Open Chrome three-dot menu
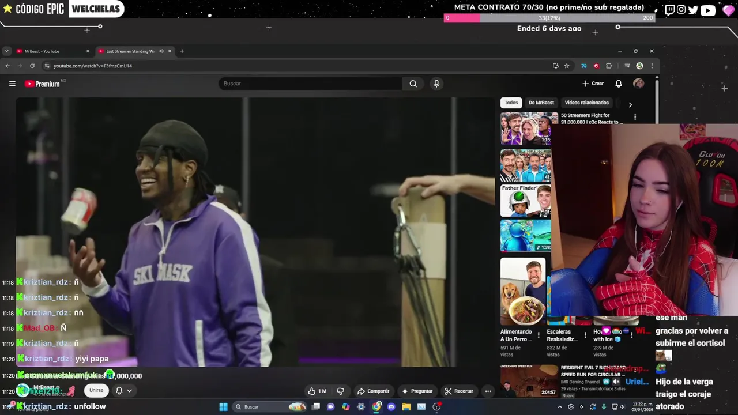 coord(652,66)
